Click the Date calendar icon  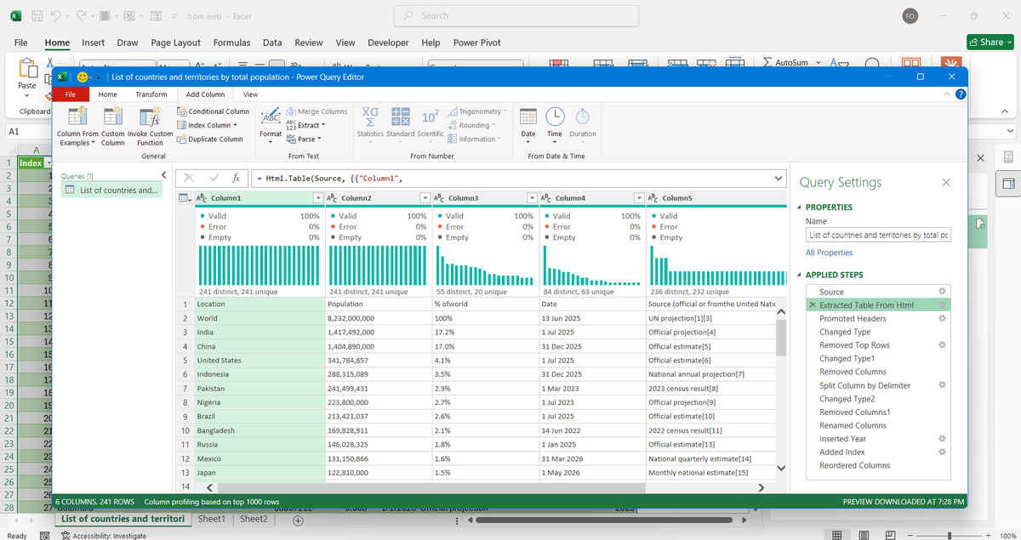[528, 117]
